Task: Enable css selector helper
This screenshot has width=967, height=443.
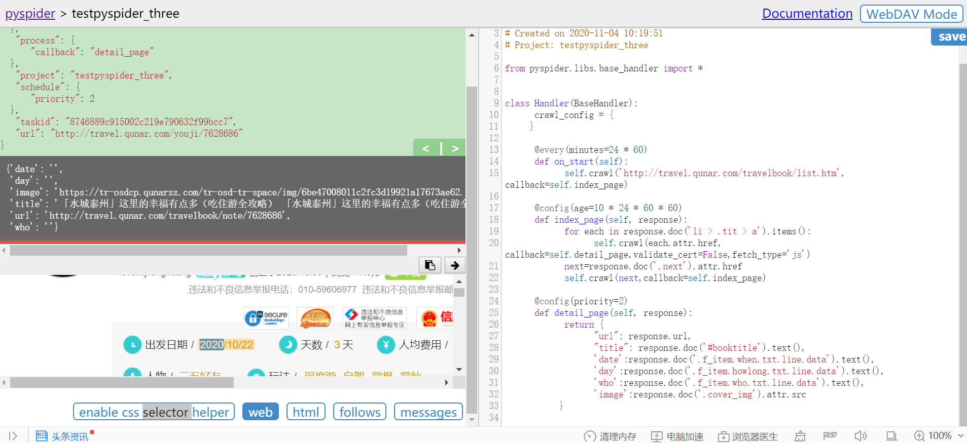Action: tap(154, 412)
